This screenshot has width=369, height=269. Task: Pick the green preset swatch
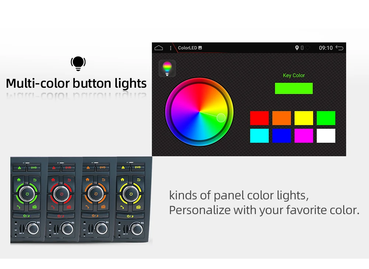point(326,118)
